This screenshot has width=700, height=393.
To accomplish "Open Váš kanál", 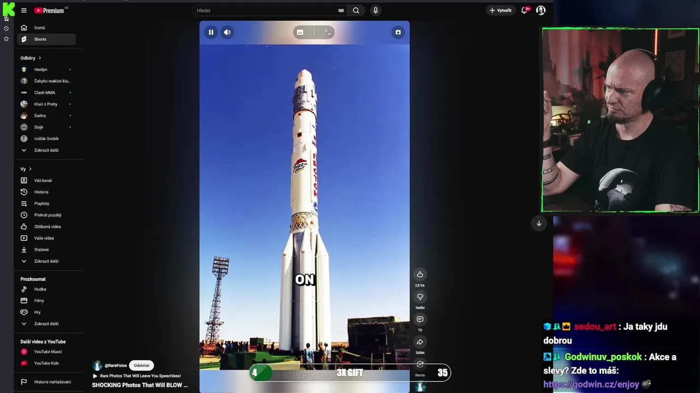I will click(x=46, y=181).
